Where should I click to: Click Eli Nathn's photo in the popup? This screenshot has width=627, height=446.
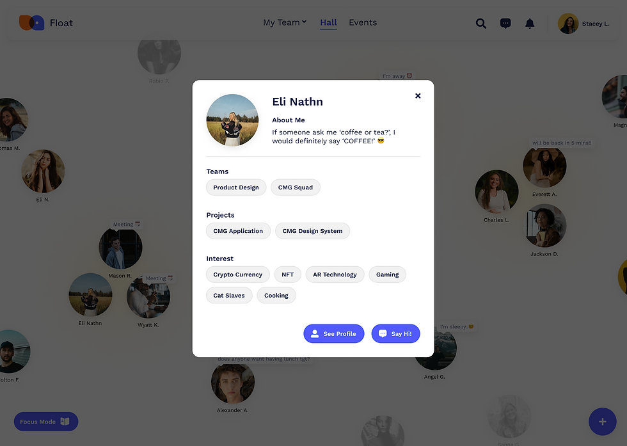coord(232,120)
